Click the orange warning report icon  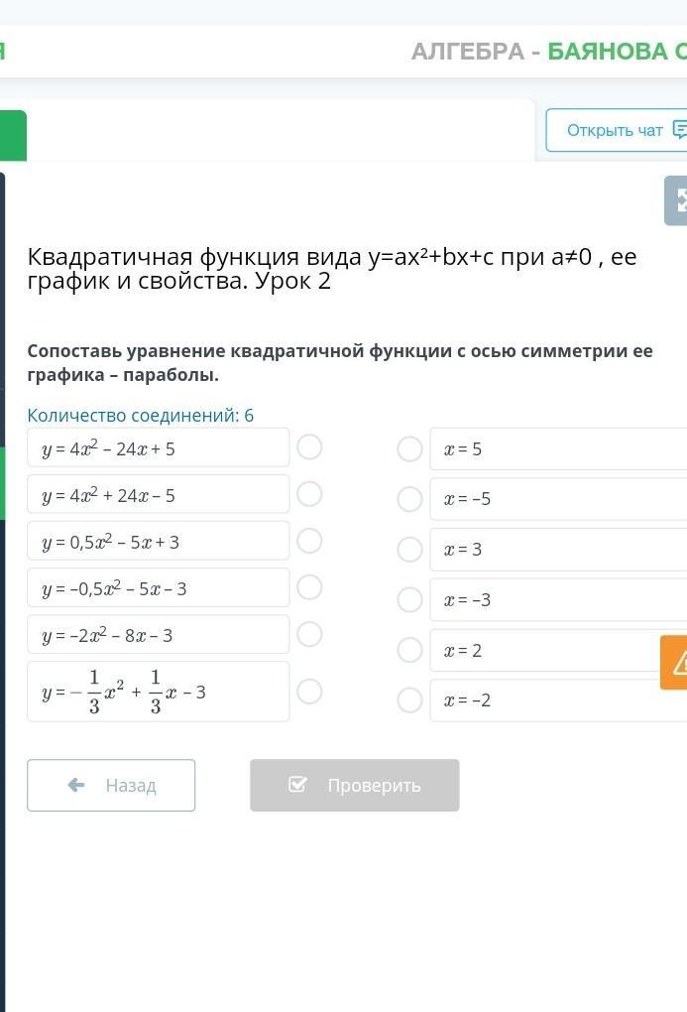676,663
